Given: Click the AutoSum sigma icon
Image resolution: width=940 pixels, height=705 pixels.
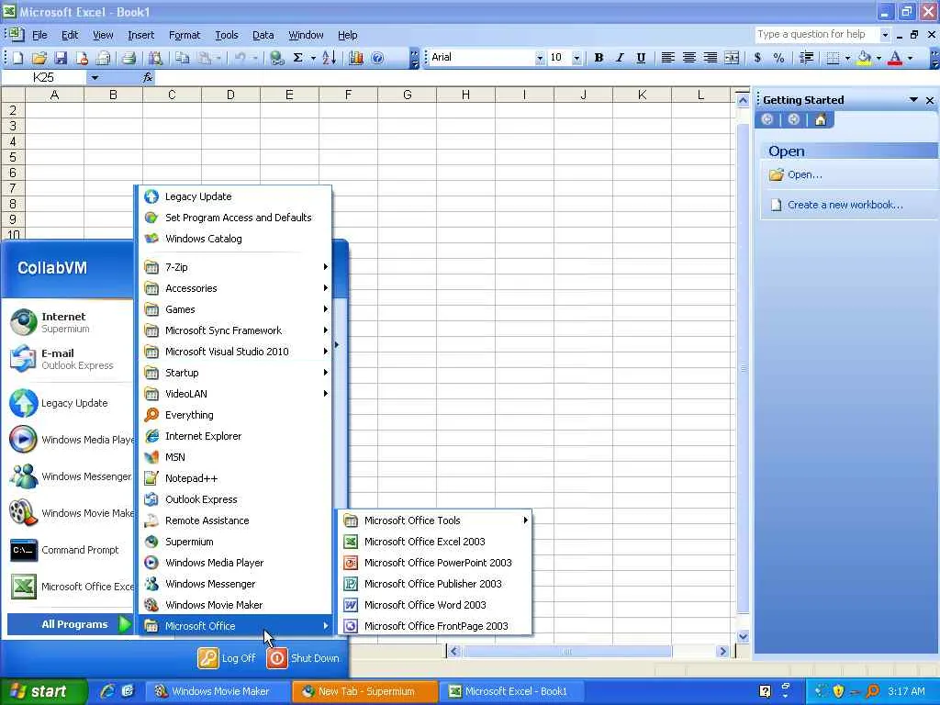Looking at the screenshot, I should tap(297, 58).
